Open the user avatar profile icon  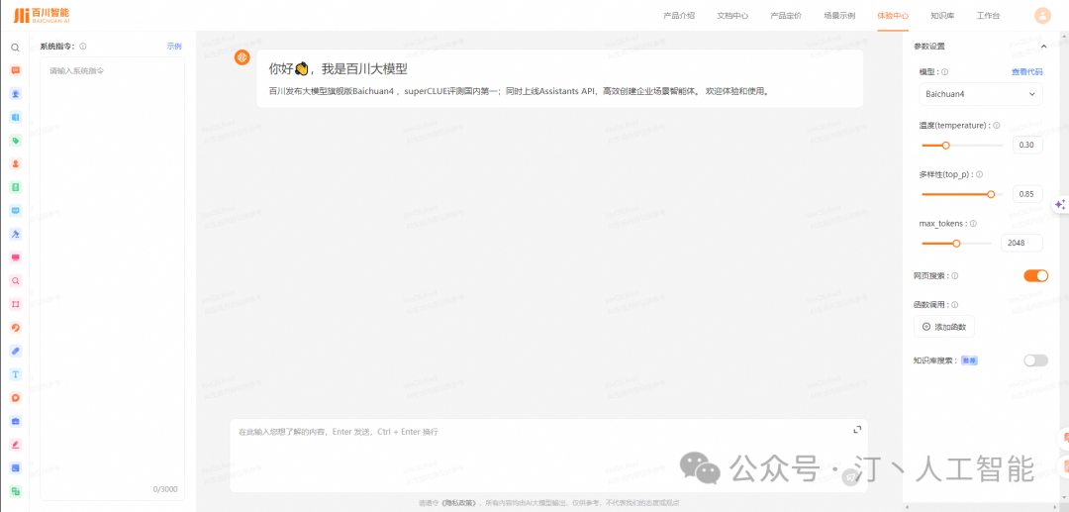[x=1042, y=16]
